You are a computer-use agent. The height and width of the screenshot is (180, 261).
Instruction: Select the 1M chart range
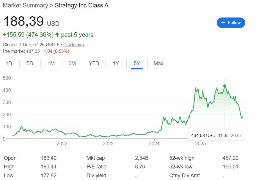(x=51, y=63)
